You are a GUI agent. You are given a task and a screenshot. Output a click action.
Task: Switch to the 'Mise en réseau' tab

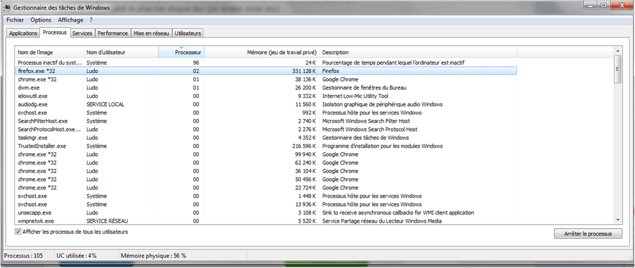(x=151, y=33)
